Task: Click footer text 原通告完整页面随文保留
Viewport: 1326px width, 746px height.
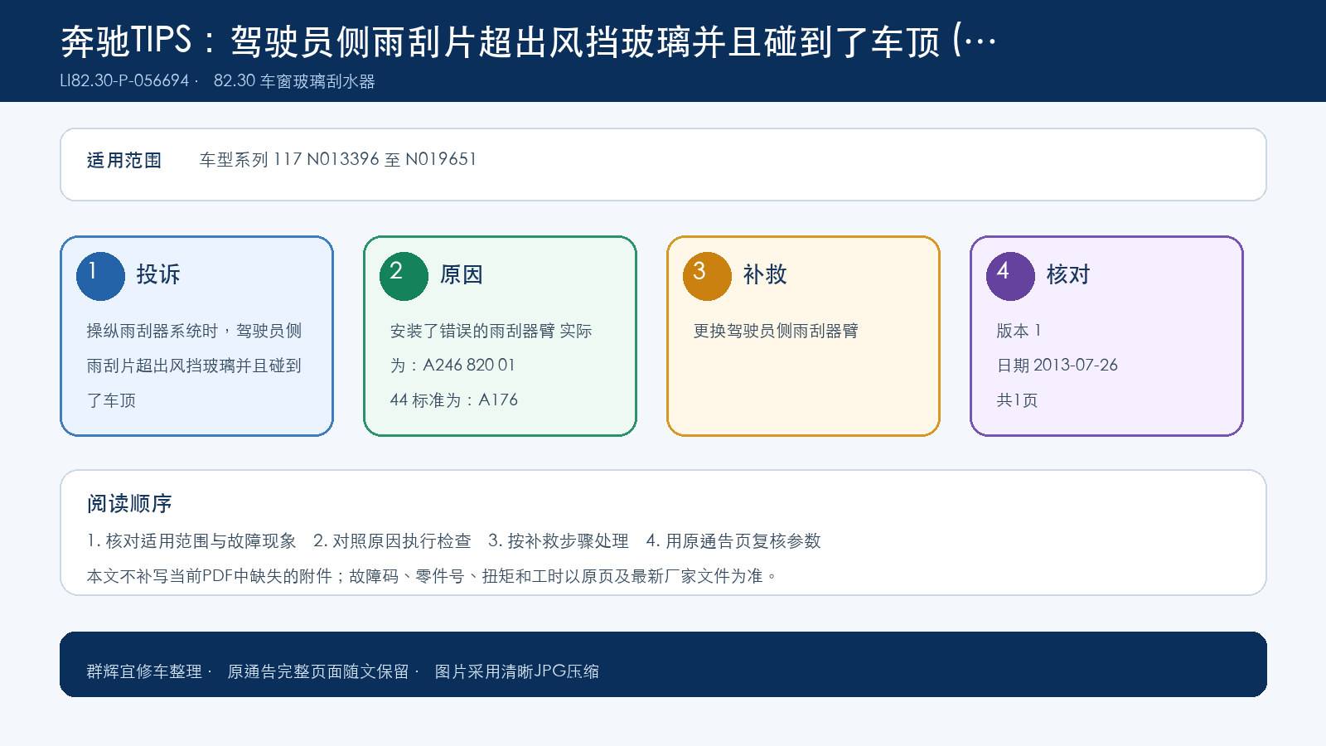Action: [318, 671]
